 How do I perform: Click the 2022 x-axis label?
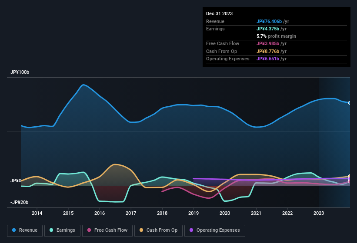[x=287, y=213]
